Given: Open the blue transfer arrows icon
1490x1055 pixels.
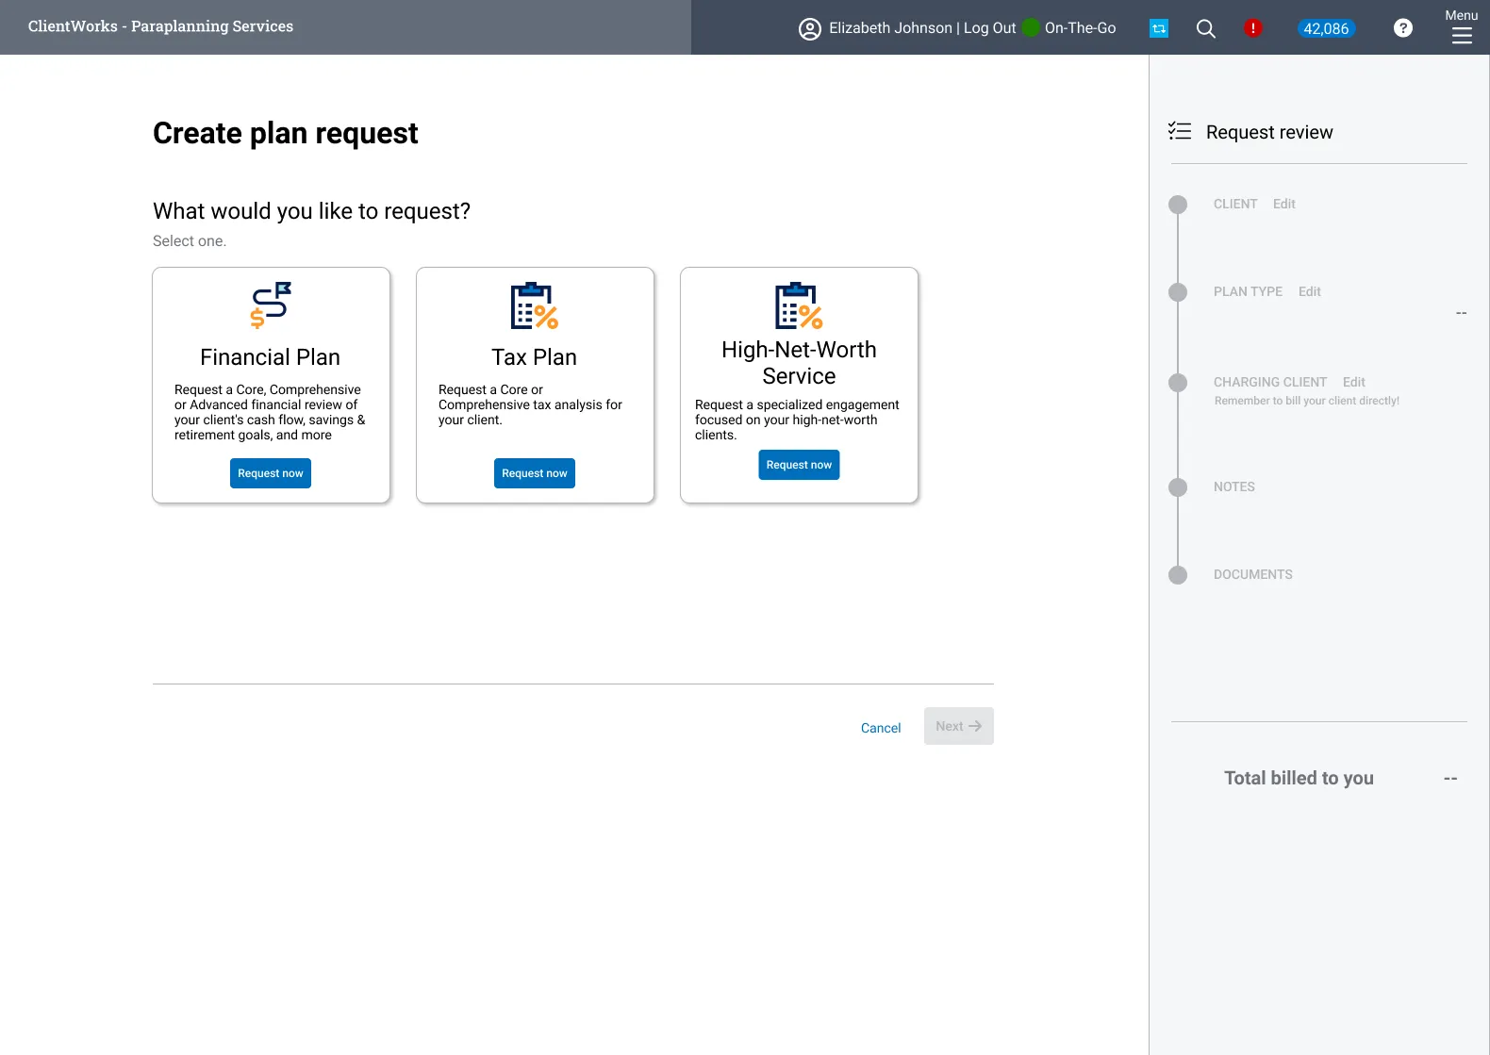Looking at the screenshot, I should click(1159, 28).
